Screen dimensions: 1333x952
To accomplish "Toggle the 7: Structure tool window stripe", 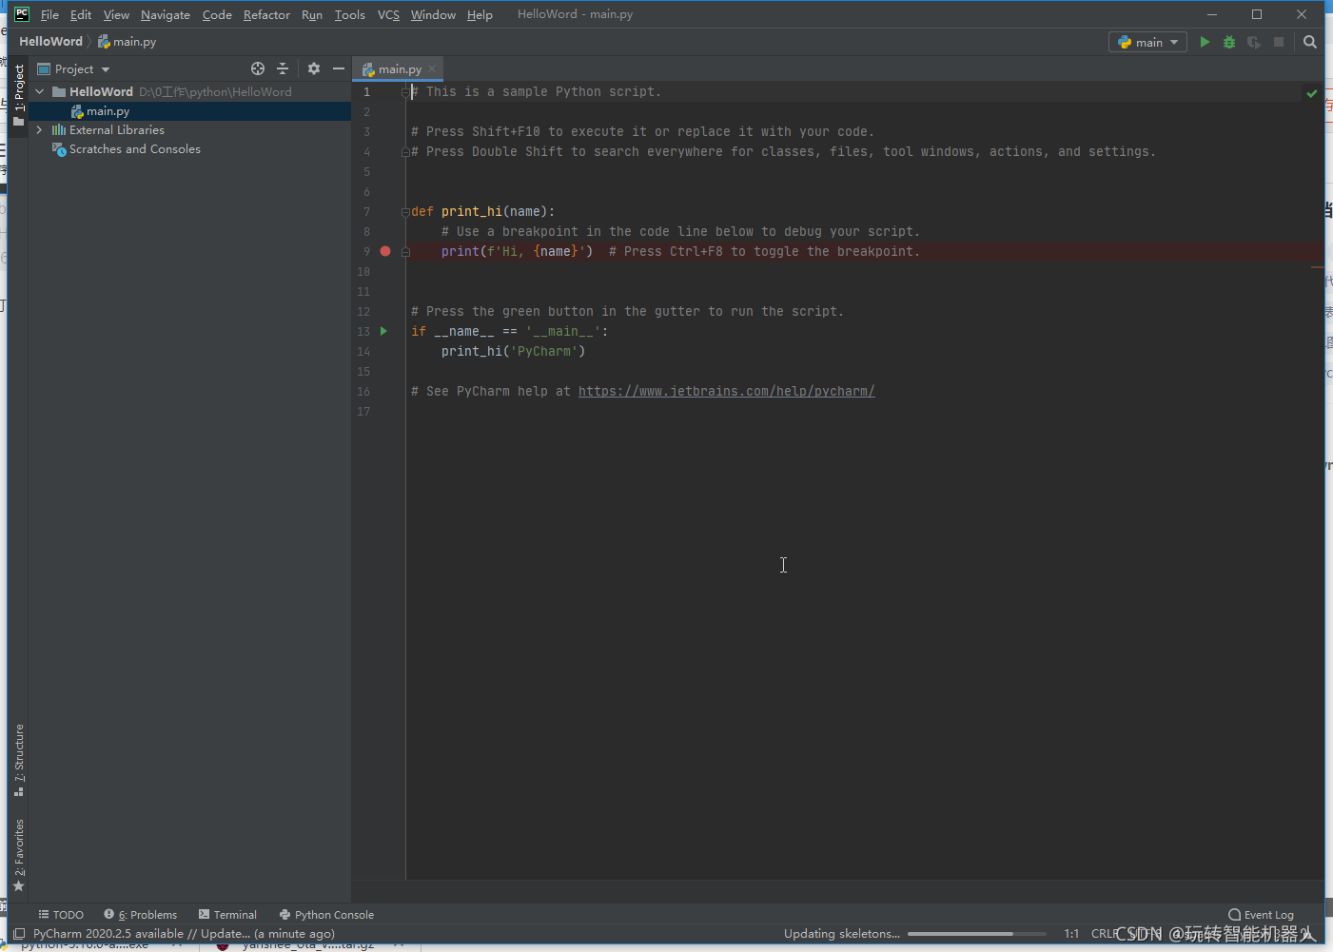I will point(19,759).
